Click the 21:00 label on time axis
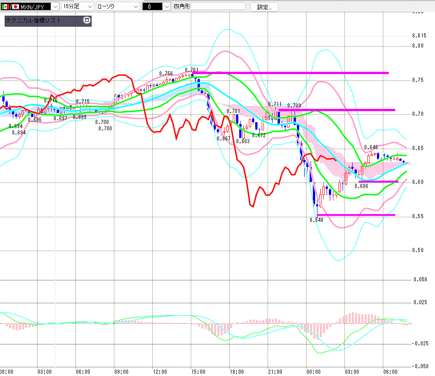This screenshot has height=376, width=435. 275,372
